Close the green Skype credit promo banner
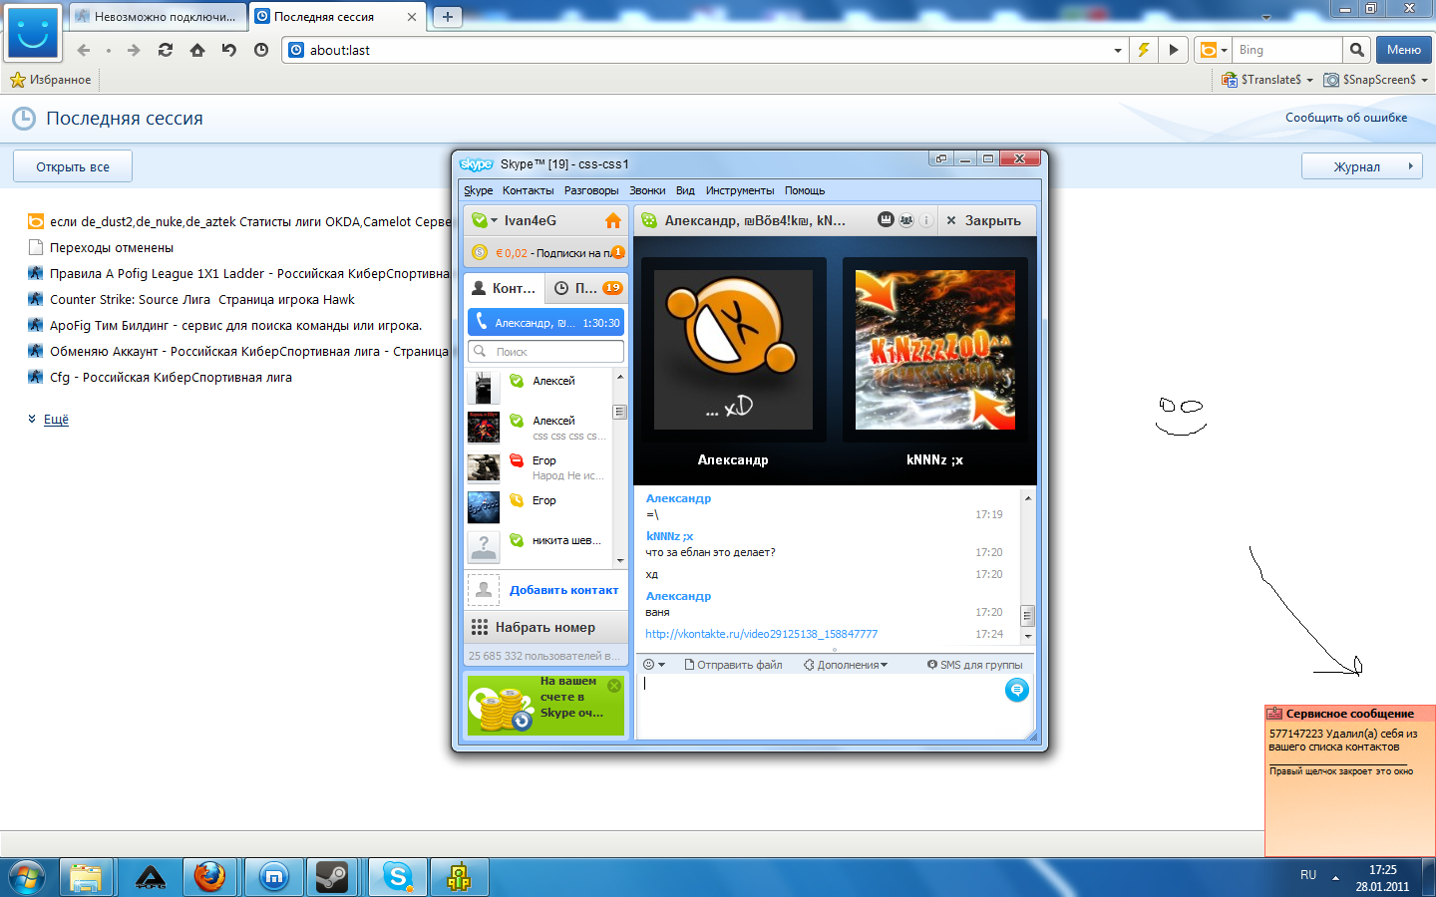 click(x=614, y=685)
